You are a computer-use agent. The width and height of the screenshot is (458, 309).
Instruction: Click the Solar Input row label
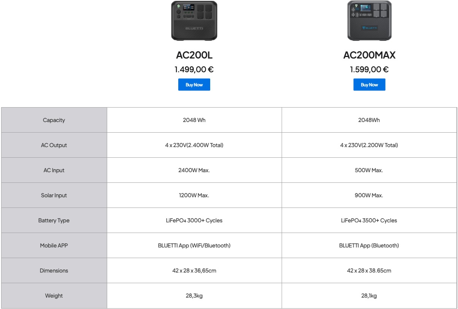(54, 195)
